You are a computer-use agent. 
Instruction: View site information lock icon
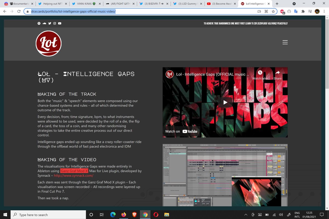(x=27, y=11)
